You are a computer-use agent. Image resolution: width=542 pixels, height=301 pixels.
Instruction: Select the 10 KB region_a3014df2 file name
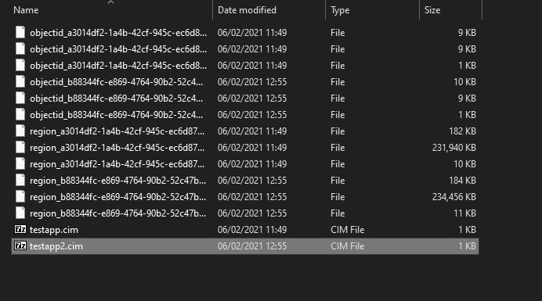click(117, 164)
